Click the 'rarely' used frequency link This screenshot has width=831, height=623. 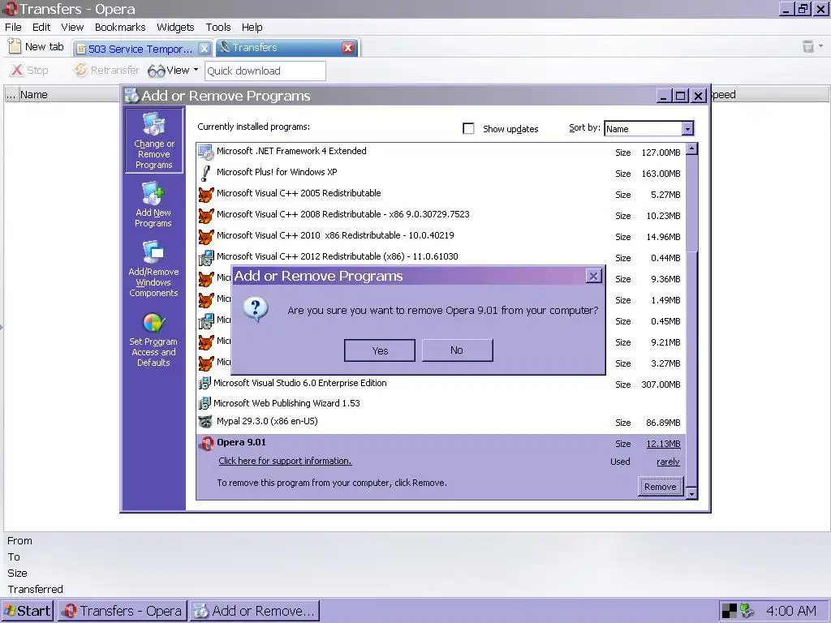click(668, 462)
